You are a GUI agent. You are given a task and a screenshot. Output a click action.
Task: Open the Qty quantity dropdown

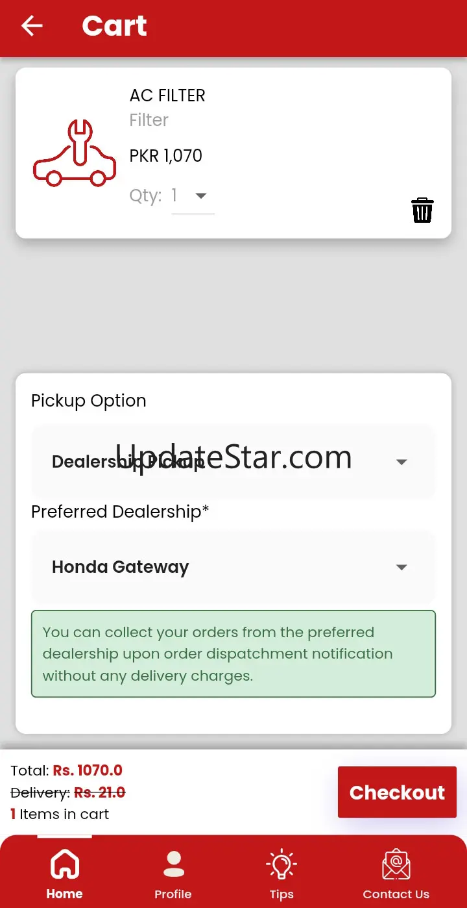coord(193,195)
